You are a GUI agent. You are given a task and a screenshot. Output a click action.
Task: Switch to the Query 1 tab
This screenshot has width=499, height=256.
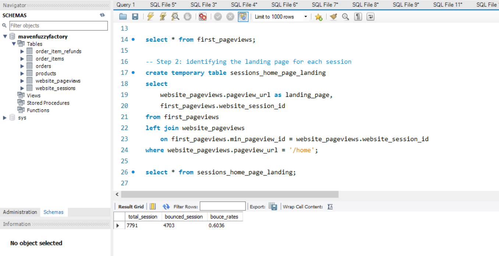pyautogui.click(x=126, y=4)
